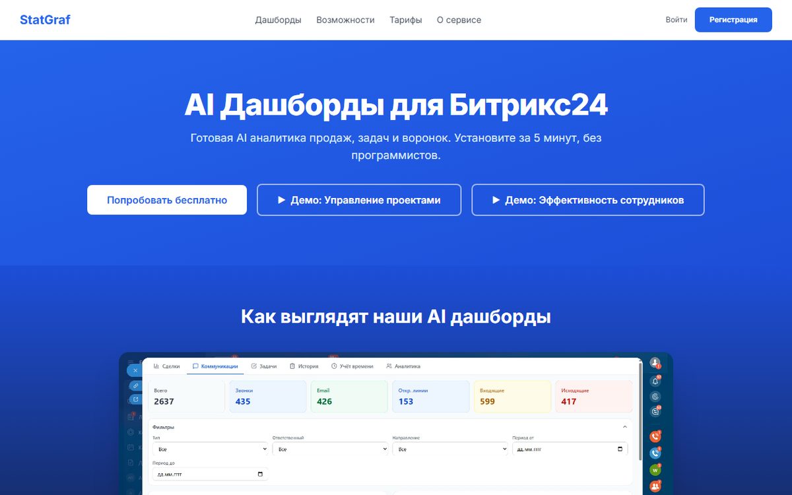792x495 pixels.
Task: Open the Тарифы navigation item
Action: pyautogui.click(x=406, y=20)
